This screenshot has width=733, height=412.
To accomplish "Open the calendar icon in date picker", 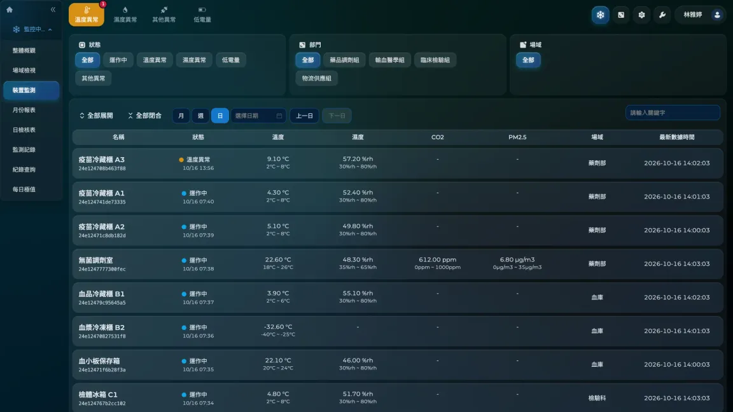I will coord(279,116).
